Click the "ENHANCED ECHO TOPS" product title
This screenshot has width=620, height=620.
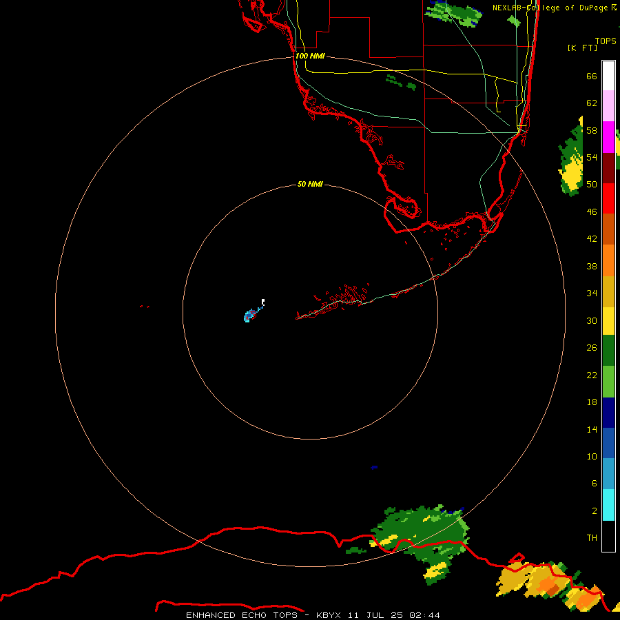(242, 615)
